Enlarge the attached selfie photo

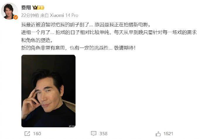(48, 91)
